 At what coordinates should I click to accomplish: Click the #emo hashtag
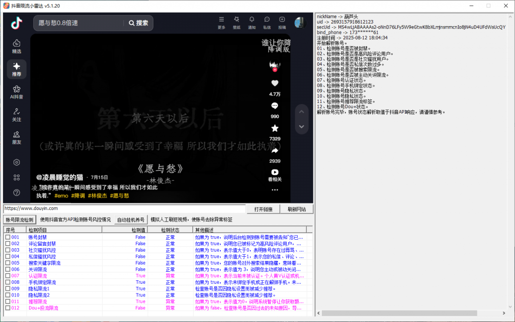pos(61,196)
